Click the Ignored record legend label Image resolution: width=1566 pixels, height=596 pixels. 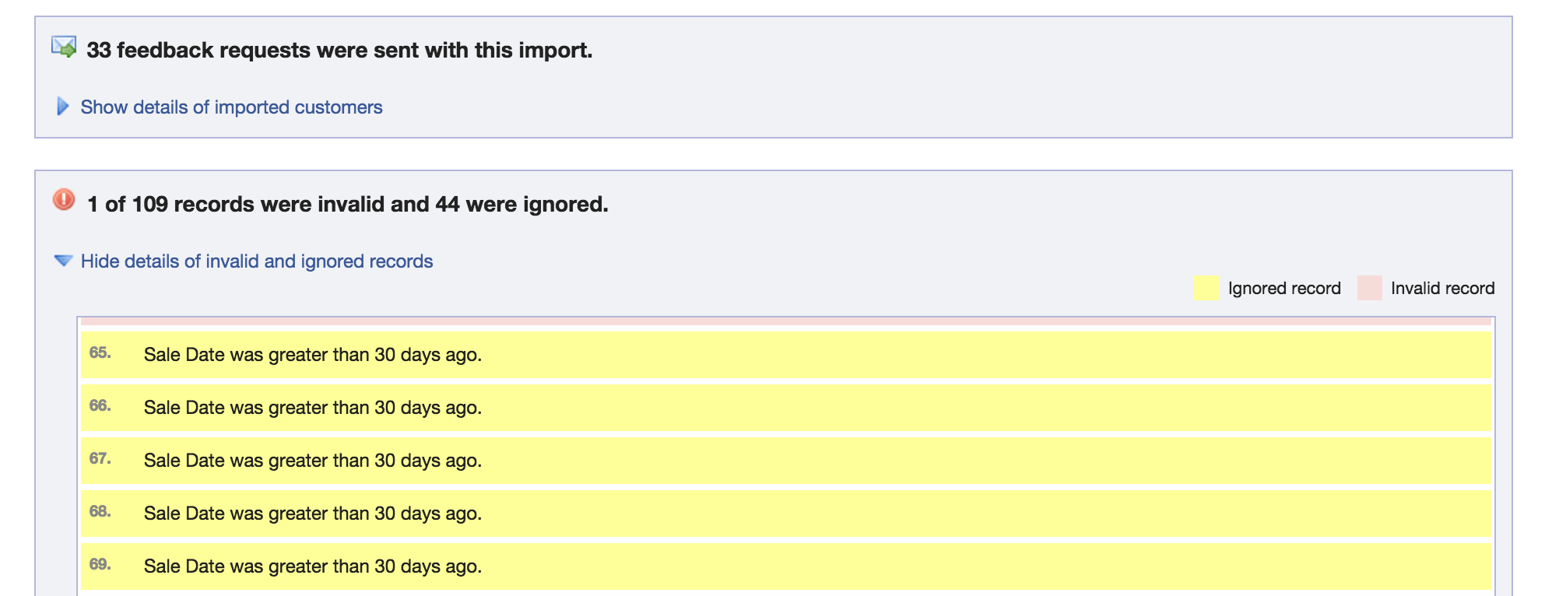point(1284,289)
